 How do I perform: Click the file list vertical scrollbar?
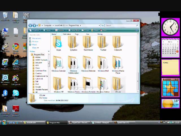(138, 63)
